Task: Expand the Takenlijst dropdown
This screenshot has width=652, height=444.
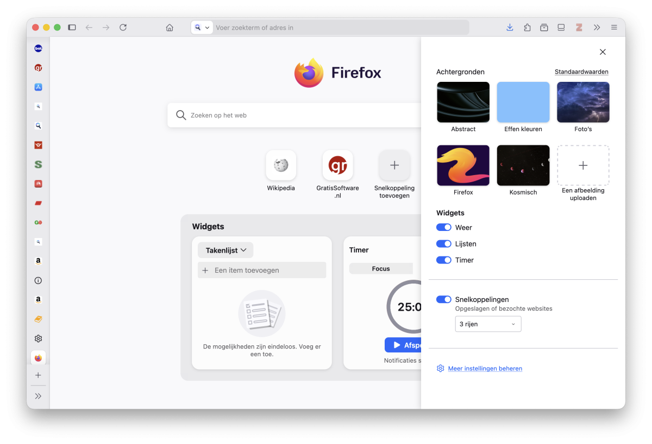Action: (225, 250)
